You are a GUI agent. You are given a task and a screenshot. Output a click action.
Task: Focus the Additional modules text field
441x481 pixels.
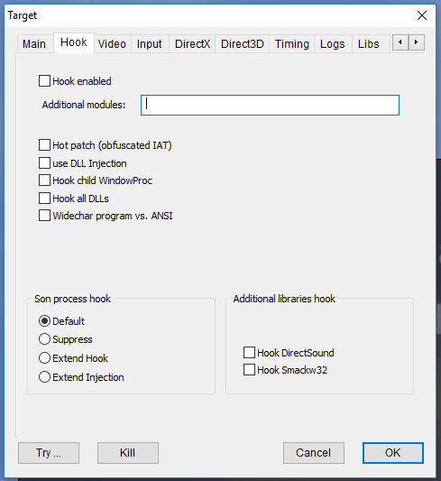[270, 106]
